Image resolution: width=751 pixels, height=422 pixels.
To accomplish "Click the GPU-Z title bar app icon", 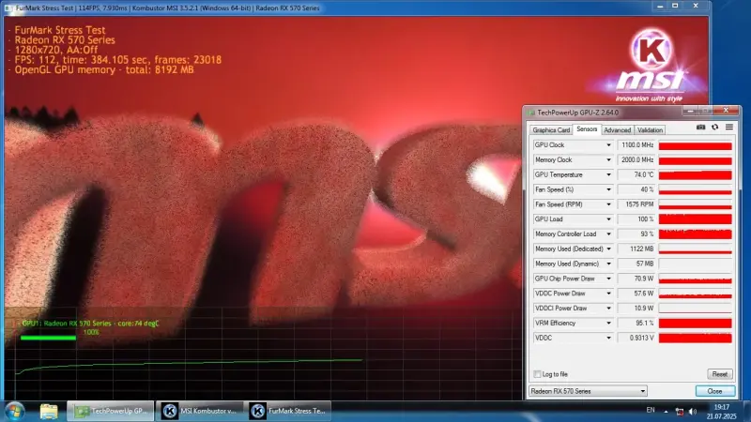I will [530, 113].
